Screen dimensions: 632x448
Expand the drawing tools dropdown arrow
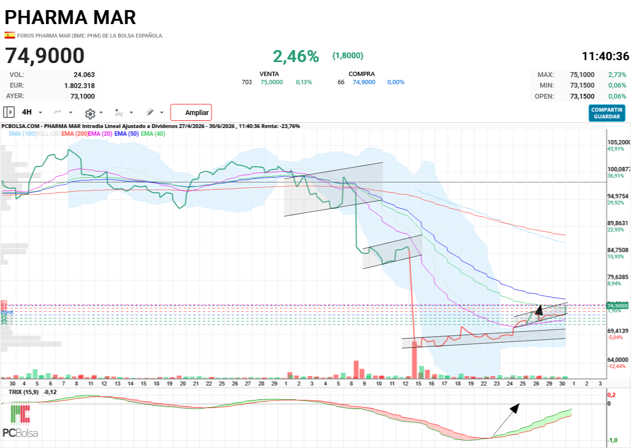(162, 113)
